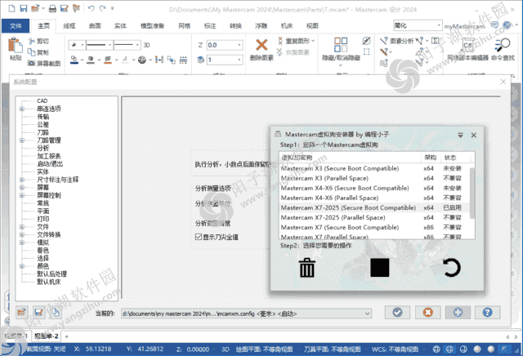Click the 复制 copy command
The width and height of the screenshot is (523, 356).
coord(38,52)
